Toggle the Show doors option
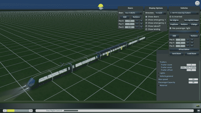This screenshot has width=201, height=113. pyautogui.click(x=146, y=17)
